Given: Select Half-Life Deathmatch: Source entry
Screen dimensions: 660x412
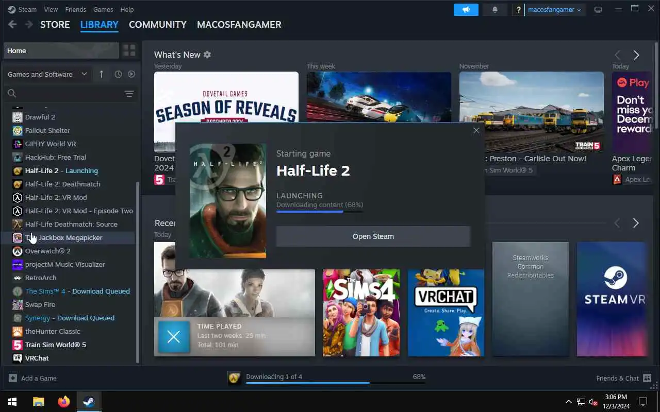Looking at the screenshot, I should coord(70,224).
